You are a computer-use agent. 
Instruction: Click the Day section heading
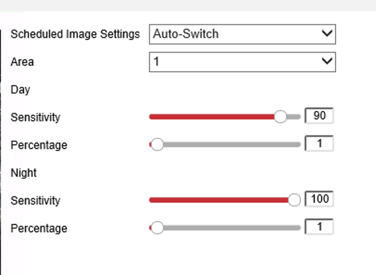coord(20,90)
